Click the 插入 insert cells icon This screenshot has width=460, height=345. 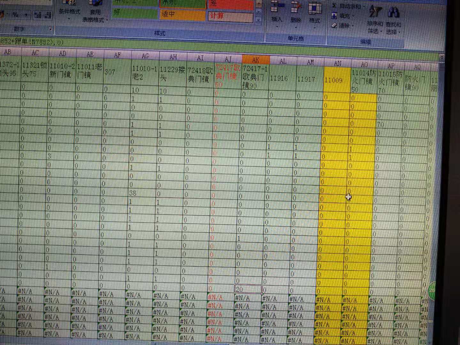coord(277,6)
